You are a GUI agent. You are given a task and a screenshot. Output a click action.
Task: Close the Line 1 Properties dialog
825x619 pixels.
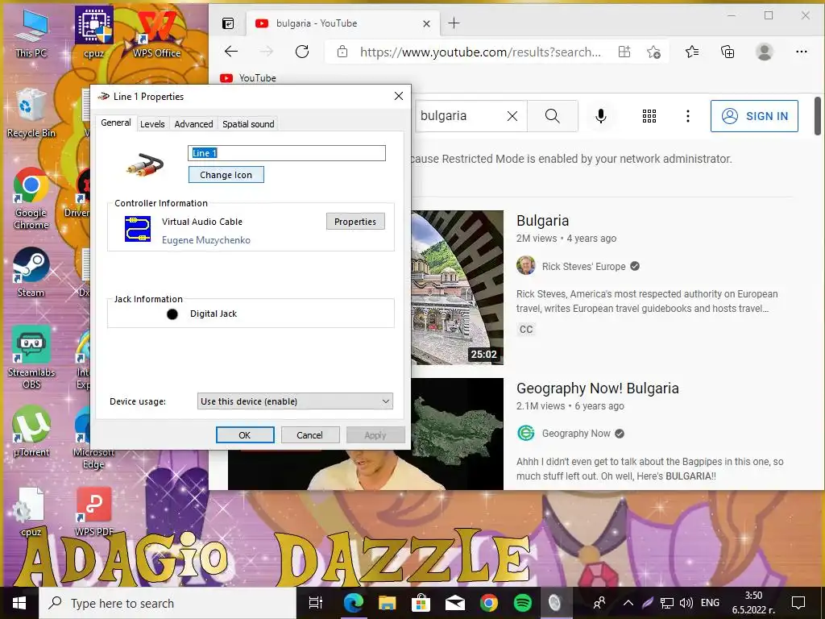tap(398, 96)
